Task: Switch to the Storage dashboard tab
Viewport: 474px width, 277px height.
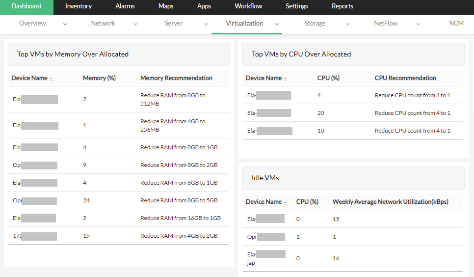Action: 315,23
